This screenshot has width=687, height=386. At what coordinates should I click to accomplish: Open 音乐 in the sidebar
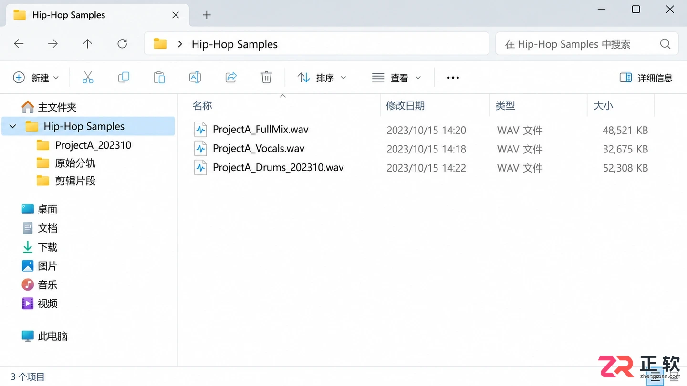(40, 284)
